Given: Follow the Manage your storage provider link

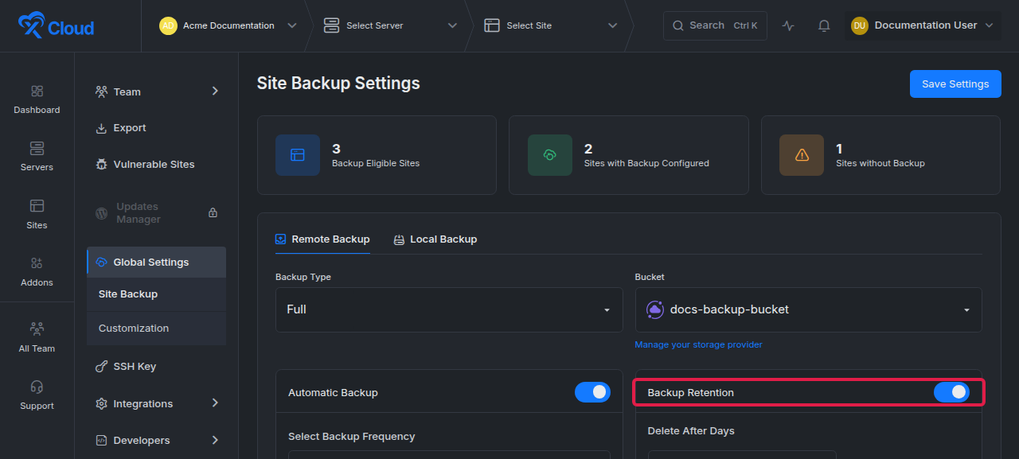Looking at the screenshot, I should pyautogui.click(x=698, y=345).
